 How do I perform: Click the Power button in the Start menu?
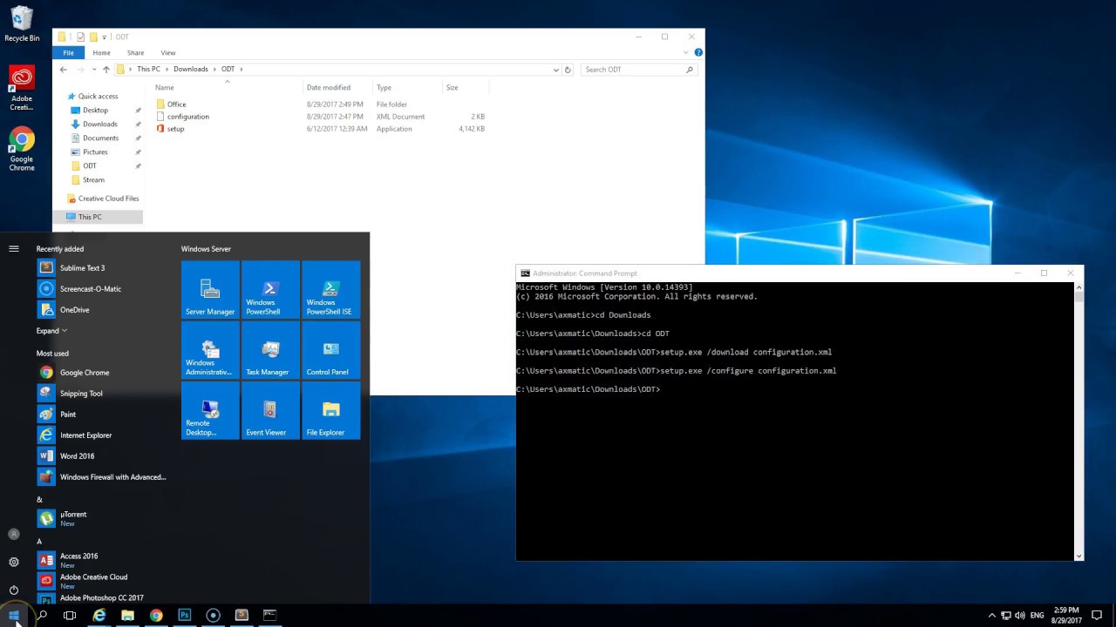click(x=14, y=590)
